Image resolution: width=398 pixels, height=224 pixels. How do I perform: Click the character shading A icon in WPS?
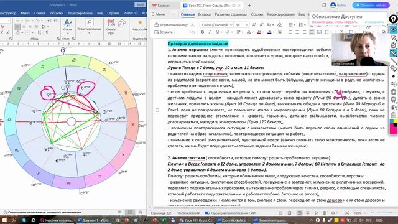(x=280, y=32)
